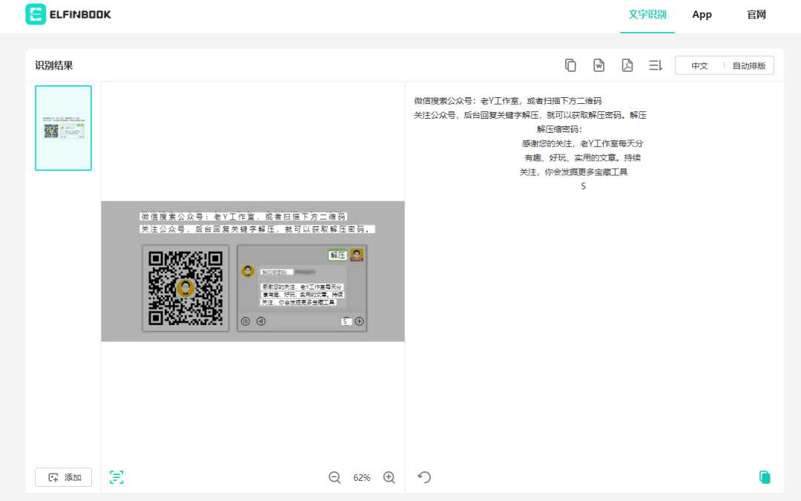
Task: Click the undo arrow icon
Action: (424, 477)
